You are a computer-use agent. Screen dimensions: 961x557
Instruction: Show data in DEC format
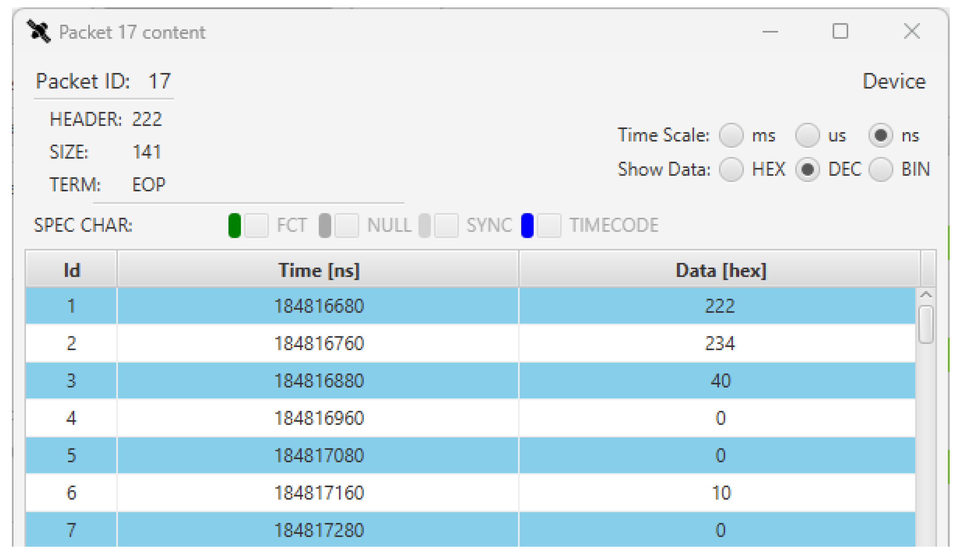pos(807,169)
